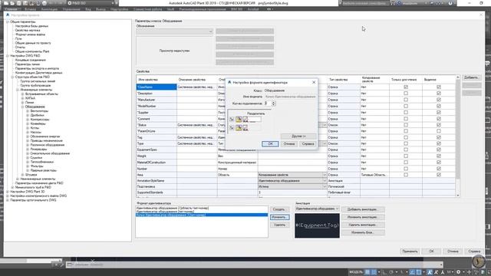Click МОДЕЛЬ in the status bar
The height and width of the screenshot is (276, 491).
coord(356,272)
